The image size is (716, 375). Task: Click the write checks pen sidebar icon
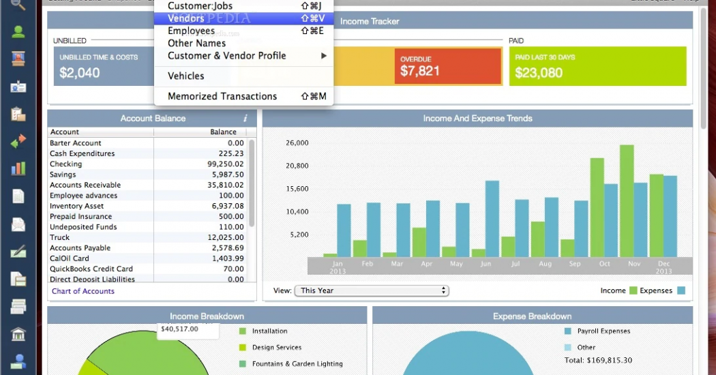pyautogui.click(x=18, y=251)
